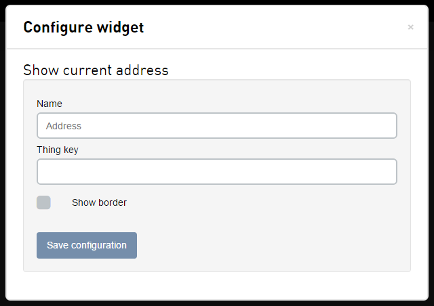This screenshot has width=434, height=306.
Task: Click the Configure widget title
Action: pyautogui.click(x=83, y=28)
